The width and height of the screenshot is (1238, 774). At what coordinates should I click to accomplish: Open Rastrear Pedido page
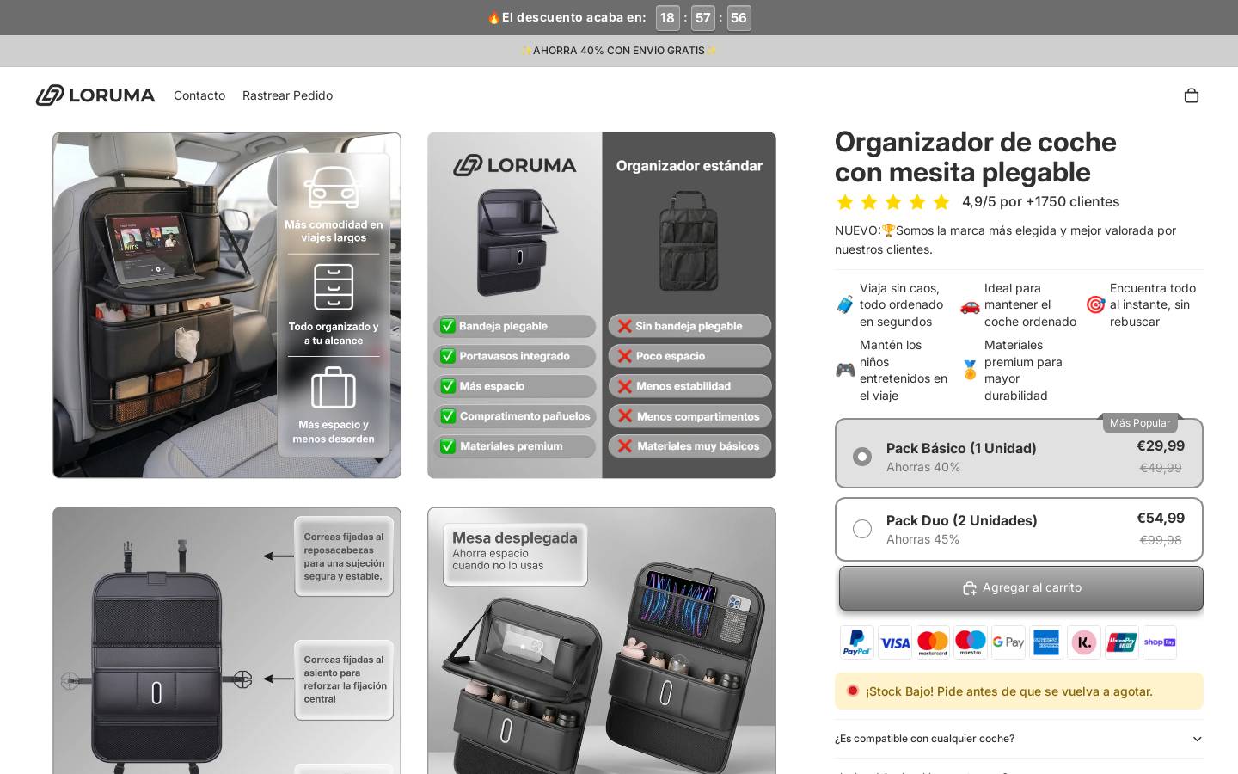287,95
